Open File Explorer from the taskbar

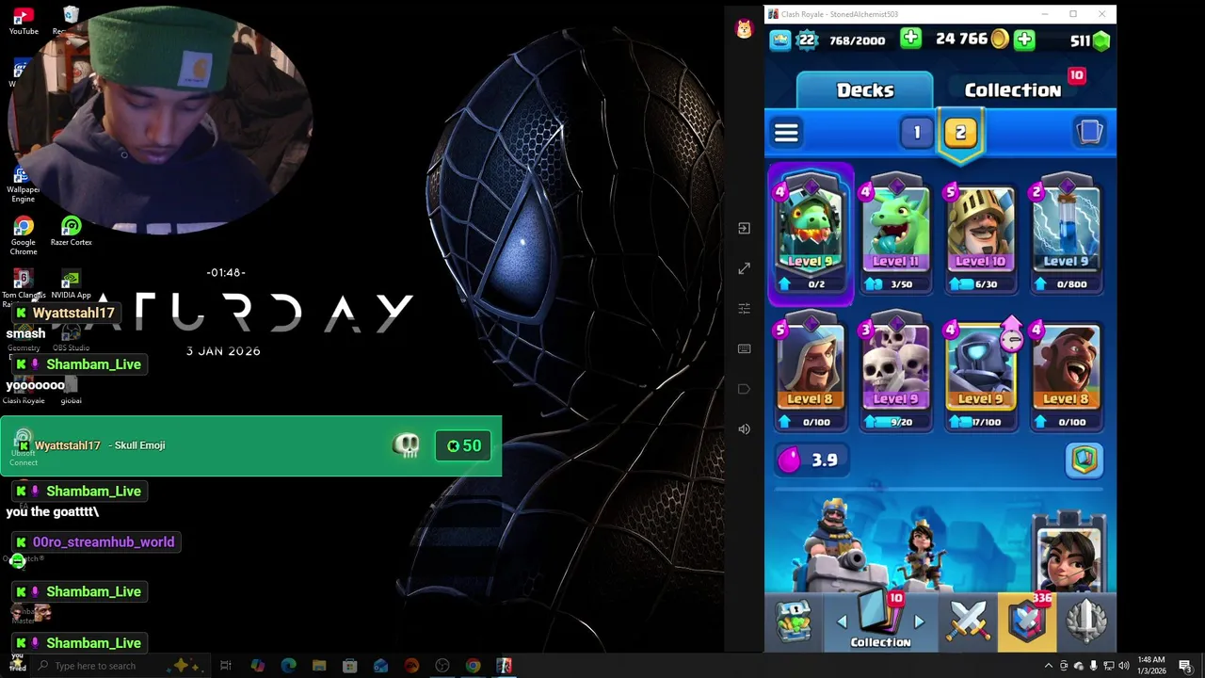tap(319, 666)
